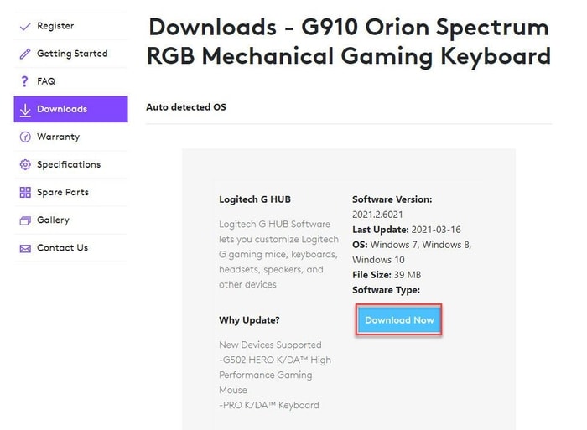Open the Warranty menu entry
This screenshot has width=587, height=430.
point(70,137)
